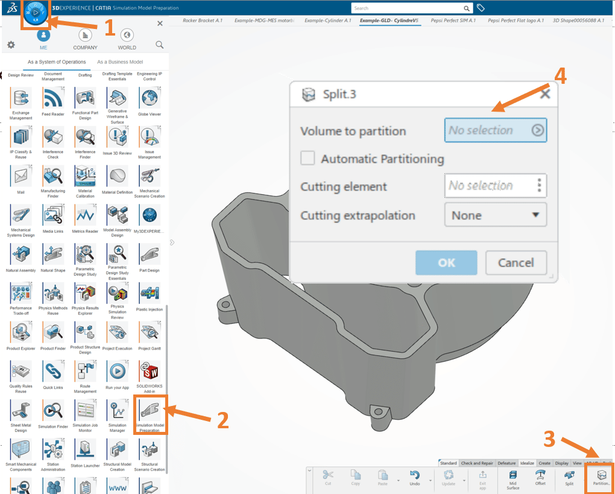Select the ME apps filter
The width and height of the screenshot is (615, 494).
43,40
